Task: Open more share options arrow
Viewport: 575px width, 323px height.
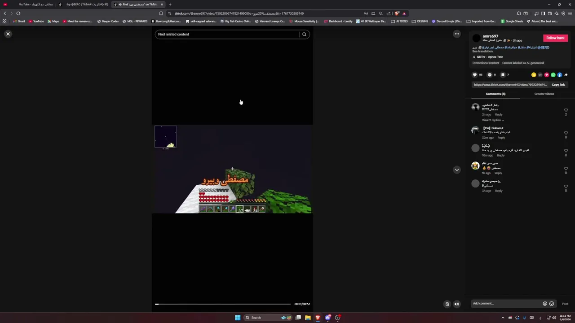Action: click(x=566, y=75)
